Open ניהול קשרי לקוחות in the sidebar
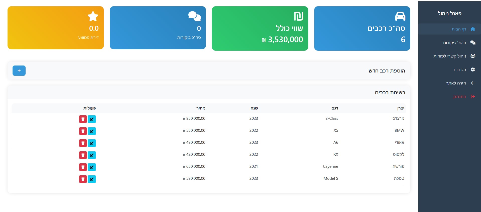This screenshot has height=212, width=481. pos(450,56)
